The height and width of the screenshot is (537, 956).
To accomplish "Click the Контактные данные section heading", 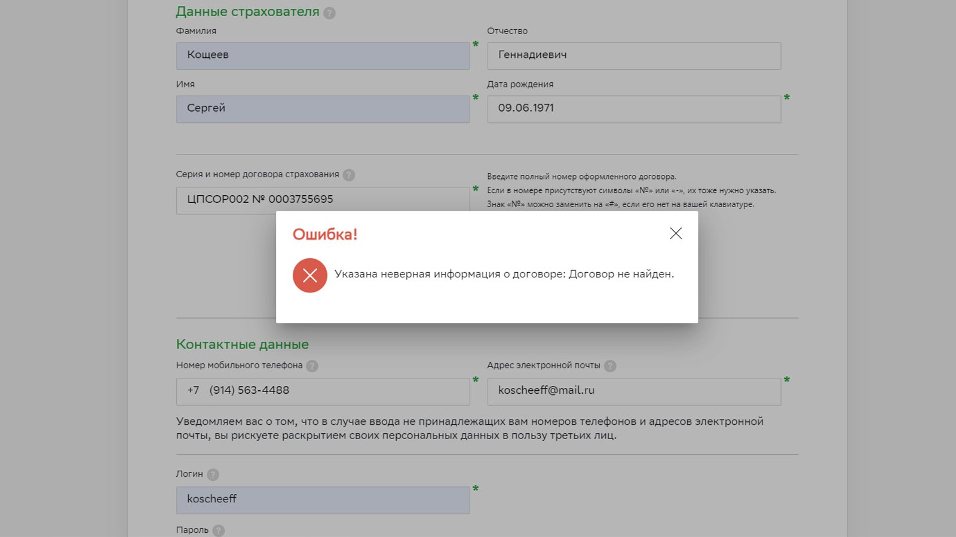I will tap(242, 344).
